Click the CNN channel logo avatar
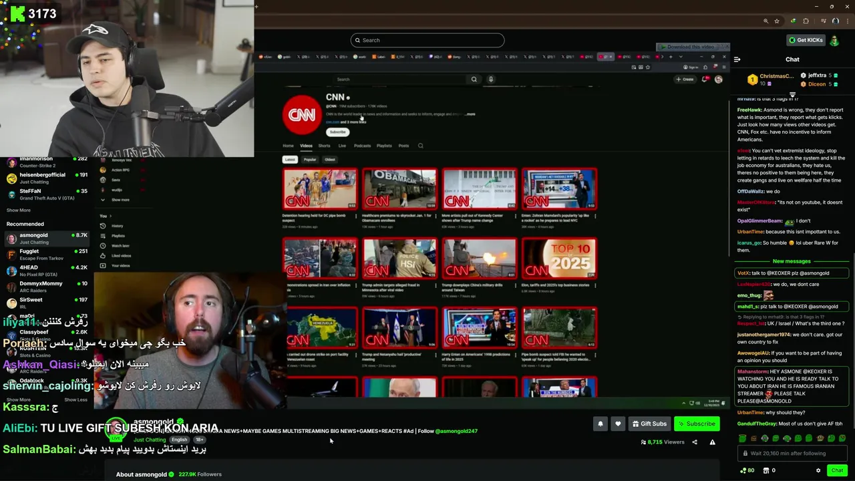This screenshot has width=855, height=481. click(302, 115)
